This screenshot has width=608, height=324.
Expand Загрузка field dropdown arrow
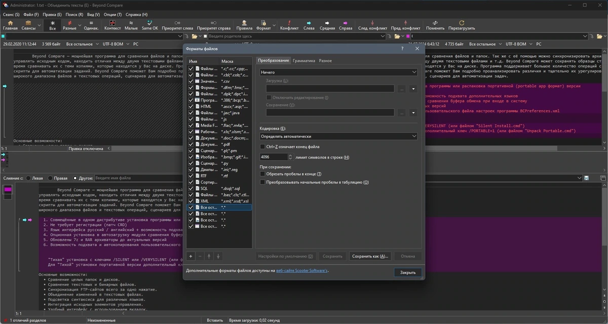tap(413, 89)
